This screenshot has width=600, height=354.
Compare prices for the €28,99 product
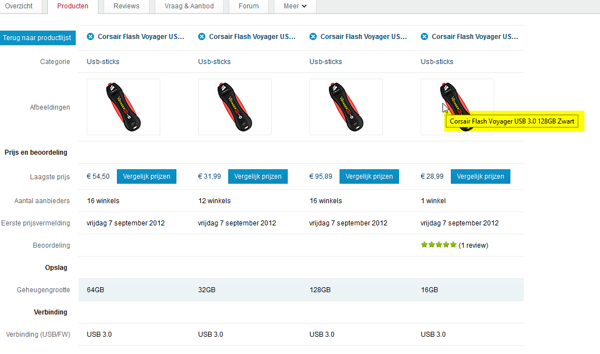[x=480, y=176]
